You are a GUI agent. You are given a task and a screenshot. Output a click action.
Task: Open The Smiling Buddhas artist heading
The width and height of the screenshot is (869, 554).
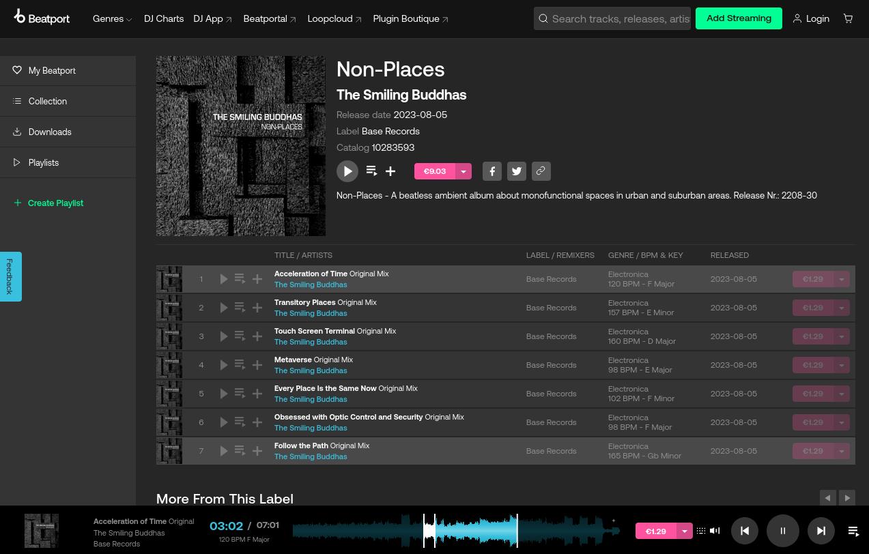click(x=401, y=95)
